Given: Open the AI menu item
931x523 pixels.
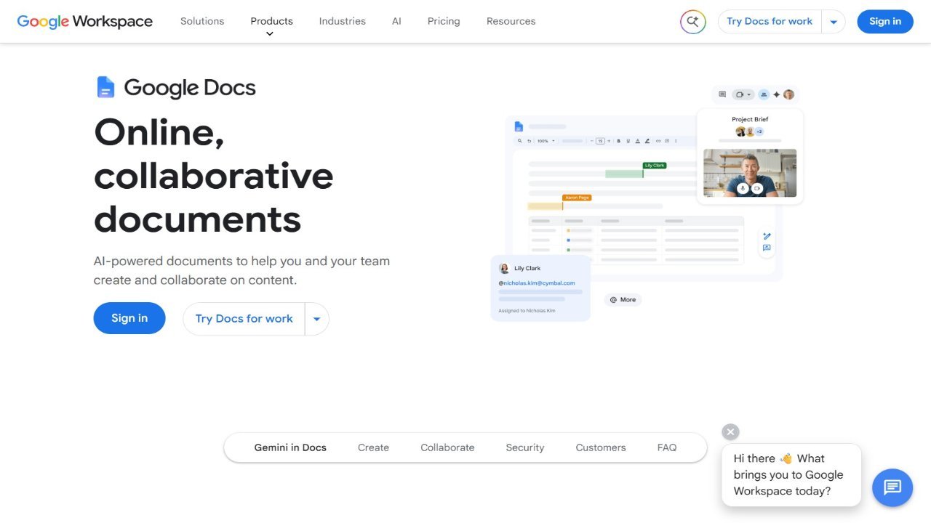Looking at the screenshot, I should 396,21.
